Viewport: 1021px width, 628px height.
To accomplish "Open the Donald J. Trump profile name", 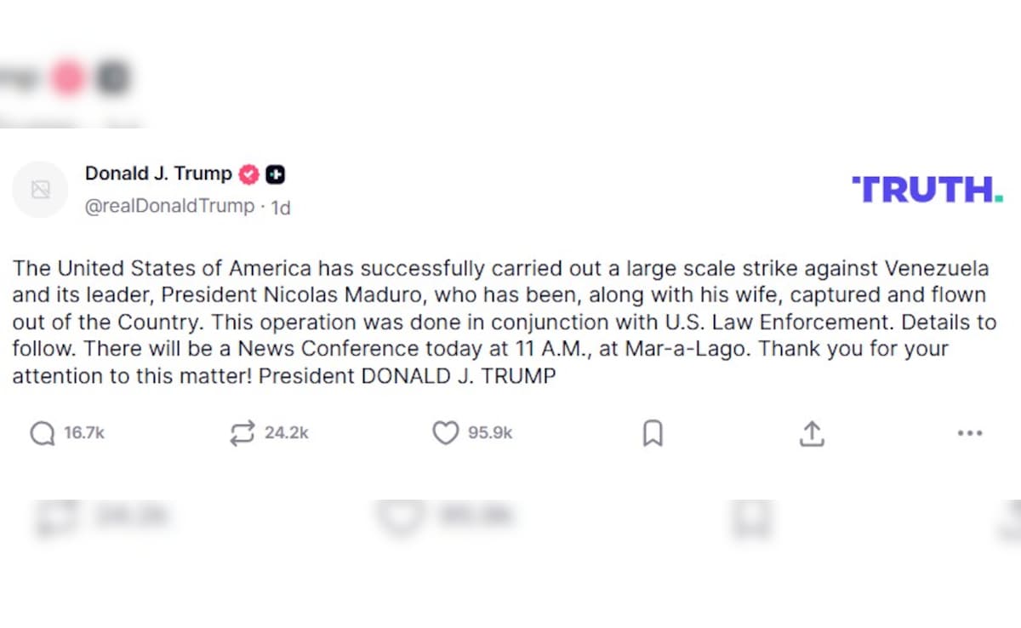I will tap(158, 174).
